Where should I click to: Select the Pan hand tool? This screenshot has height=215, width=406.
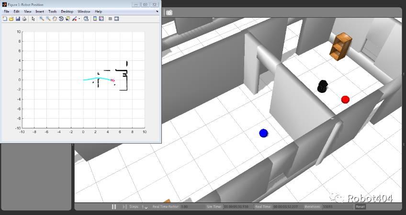tap(55, 19)
